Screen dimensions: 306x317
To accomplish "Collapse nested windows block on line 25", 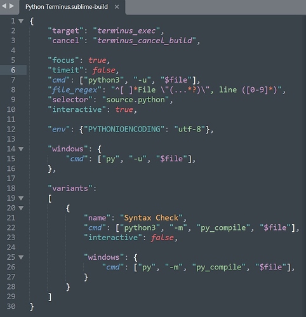I will click(x=21, y=257).
